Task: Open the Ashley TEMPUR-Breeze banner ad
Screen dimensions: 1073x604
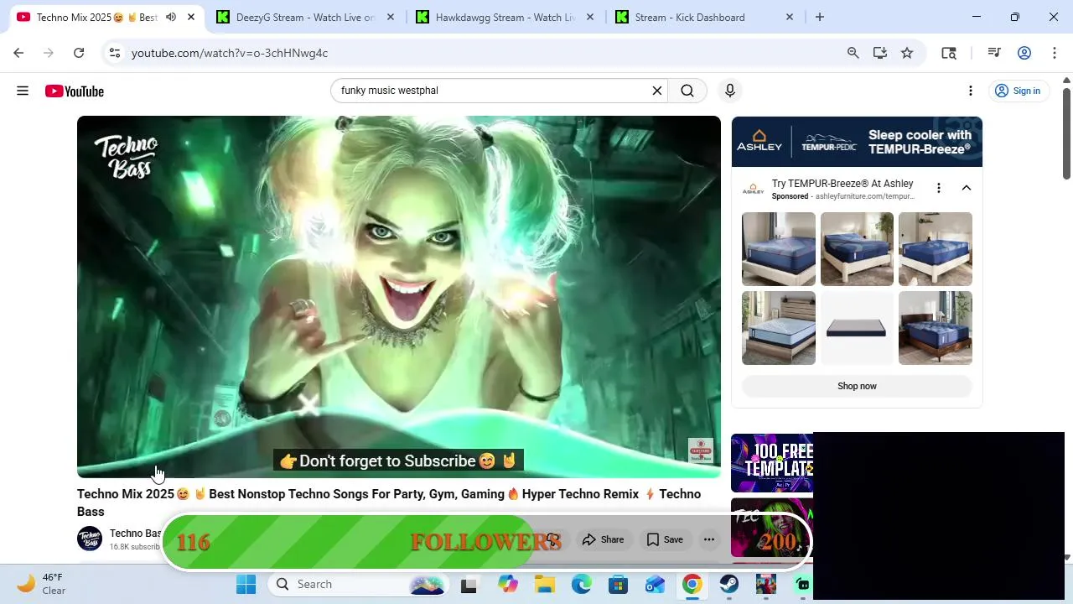Action: pos(857,142)
